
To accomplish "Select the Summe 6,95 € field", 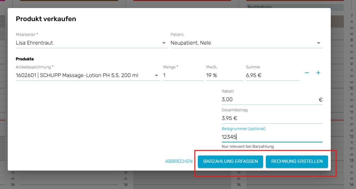I will click(273, 75).
